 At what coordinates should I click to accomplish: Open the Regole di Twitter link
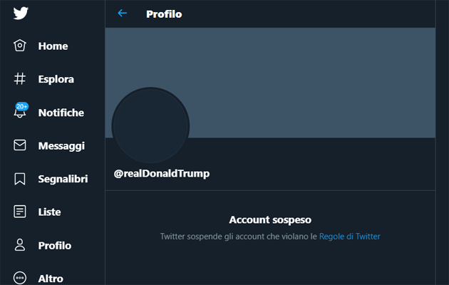[349, 236]
